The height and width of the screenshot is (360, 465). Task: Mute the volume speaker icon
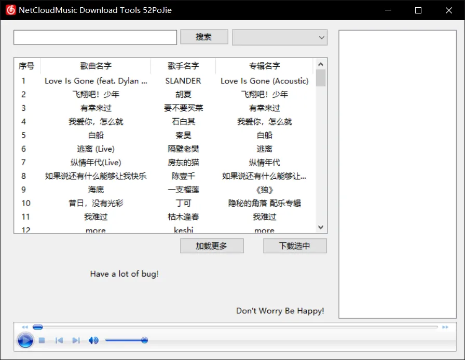(x=93, y=340)
